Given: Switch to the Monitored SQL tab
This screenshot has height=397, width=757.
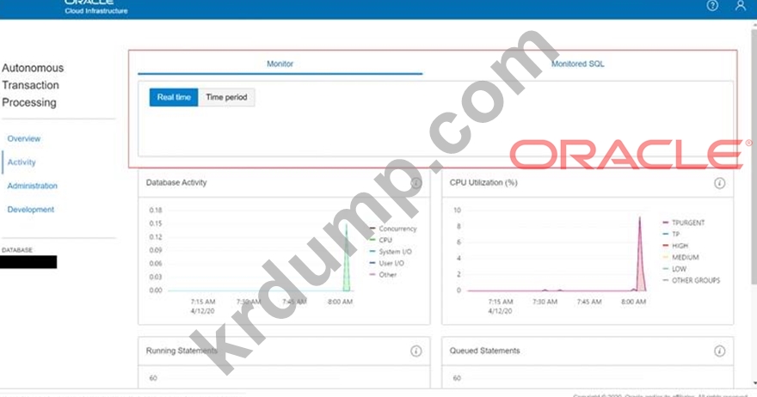Looking at the screenshot, I should click(577, 64).
